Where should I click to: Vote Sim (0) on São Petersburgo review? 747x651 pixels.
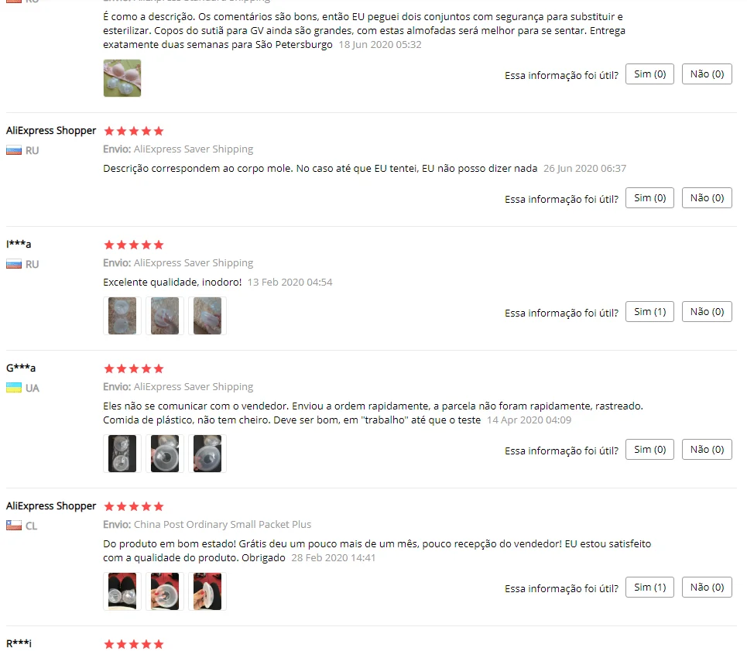[x=649, y=74]
